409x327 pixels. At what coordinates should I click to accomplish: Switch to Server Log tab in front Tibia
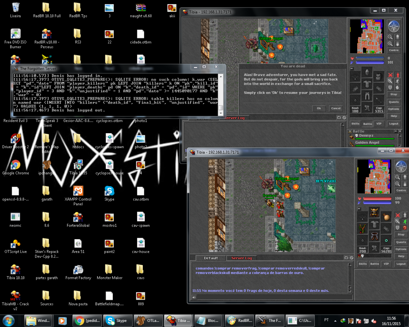point(242,258)
